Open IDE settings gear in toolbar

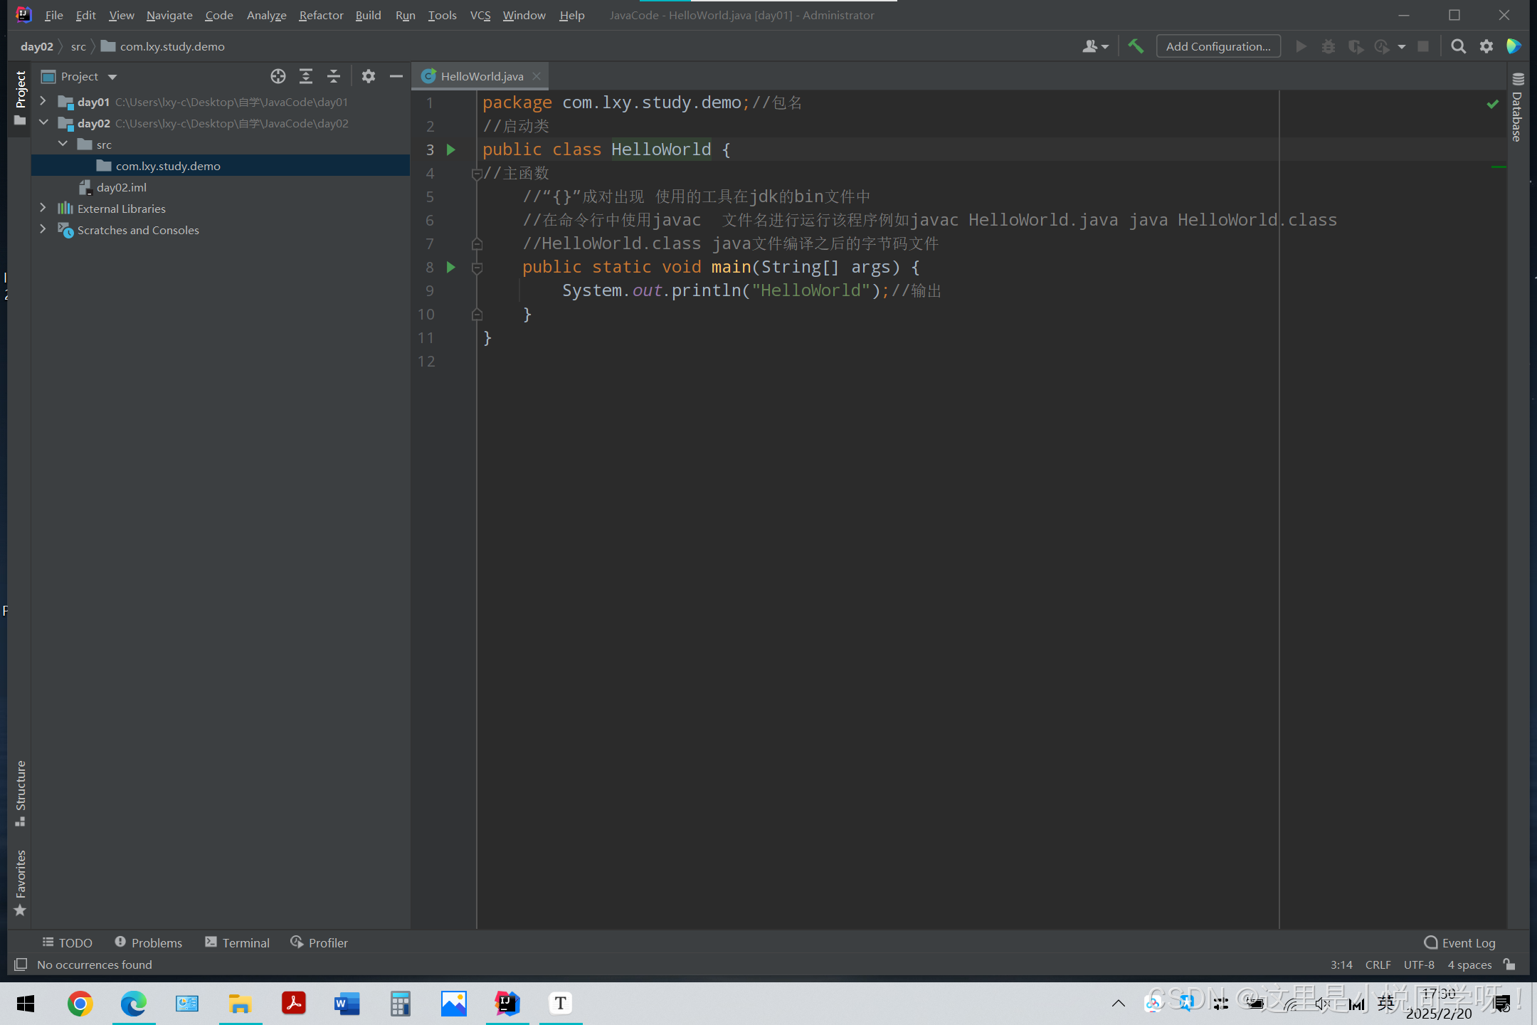click(x=1486, y=46)
